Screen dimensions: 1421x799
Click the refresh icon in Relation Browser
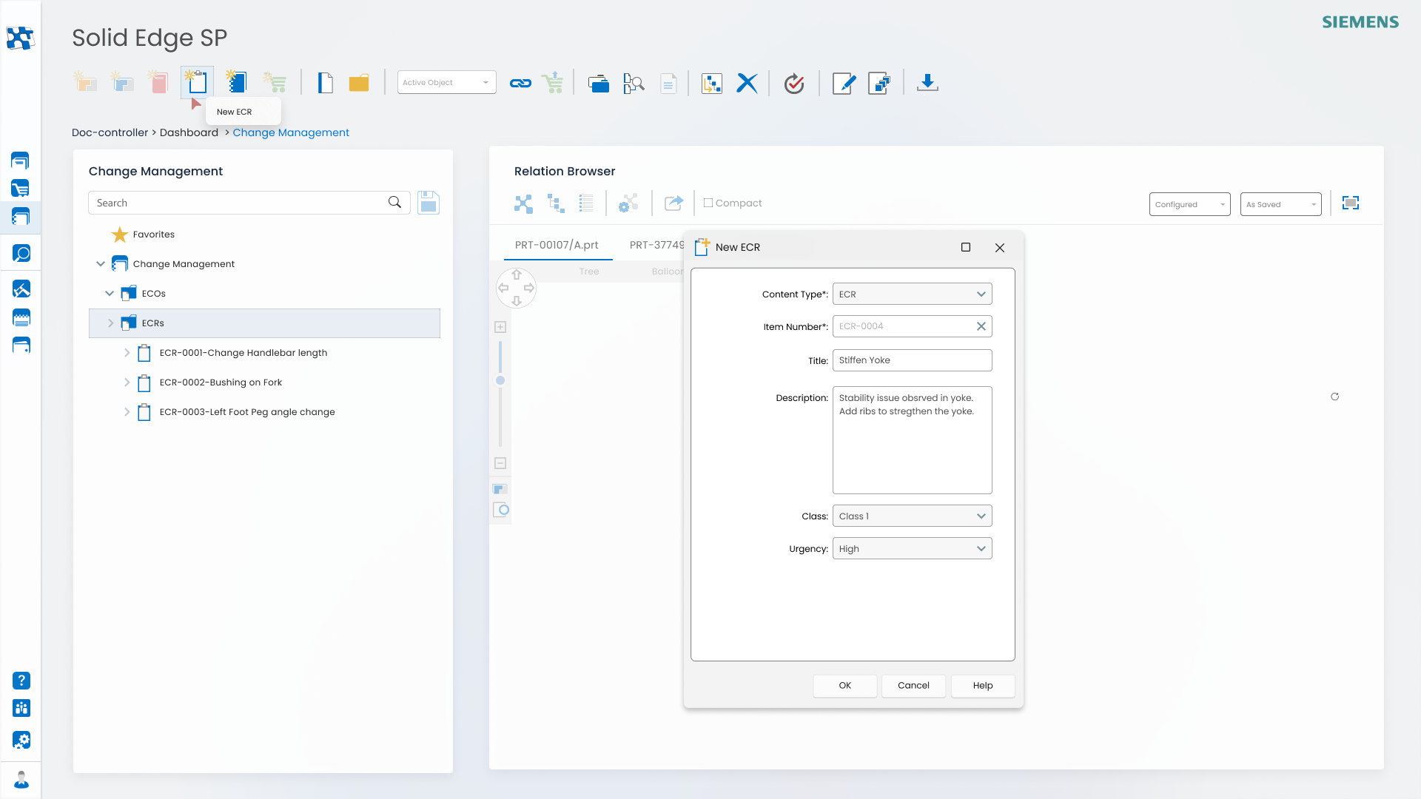click(1334, 397)
